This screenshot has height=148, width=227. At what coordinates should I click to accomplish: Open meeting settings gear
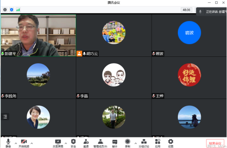click(171, 143)
